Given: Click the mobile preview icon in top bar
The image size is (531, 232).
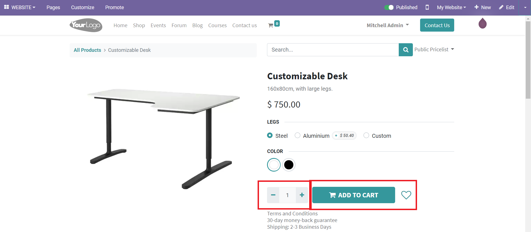Looking at the screenshot, I should [427, 7].
